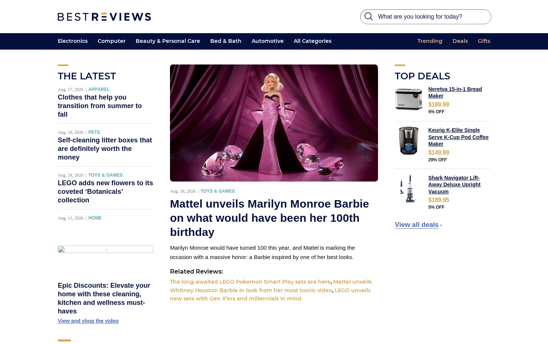Select the Automotive menu item

tap(268, 41)
